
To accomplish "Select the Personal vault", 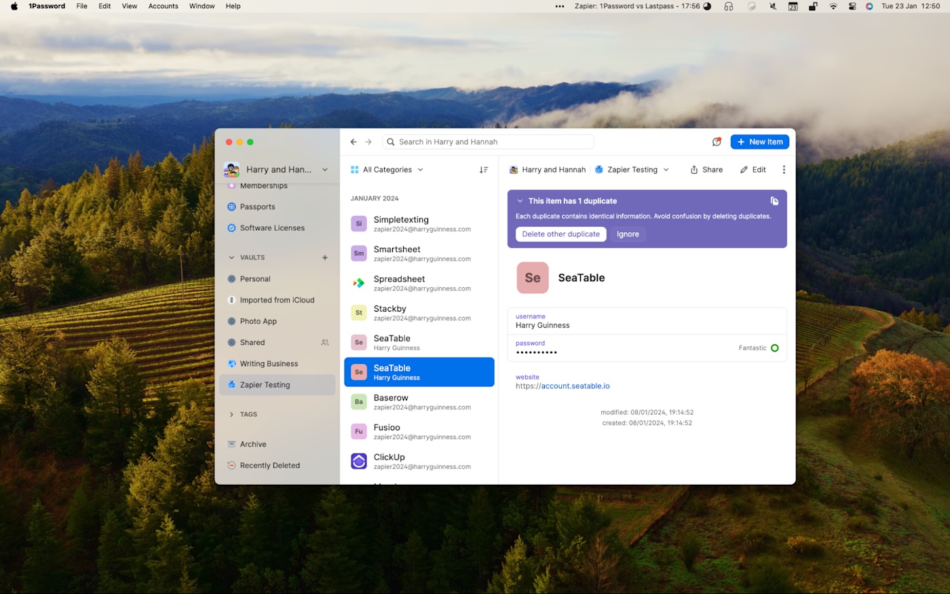I will pos(277,279).
